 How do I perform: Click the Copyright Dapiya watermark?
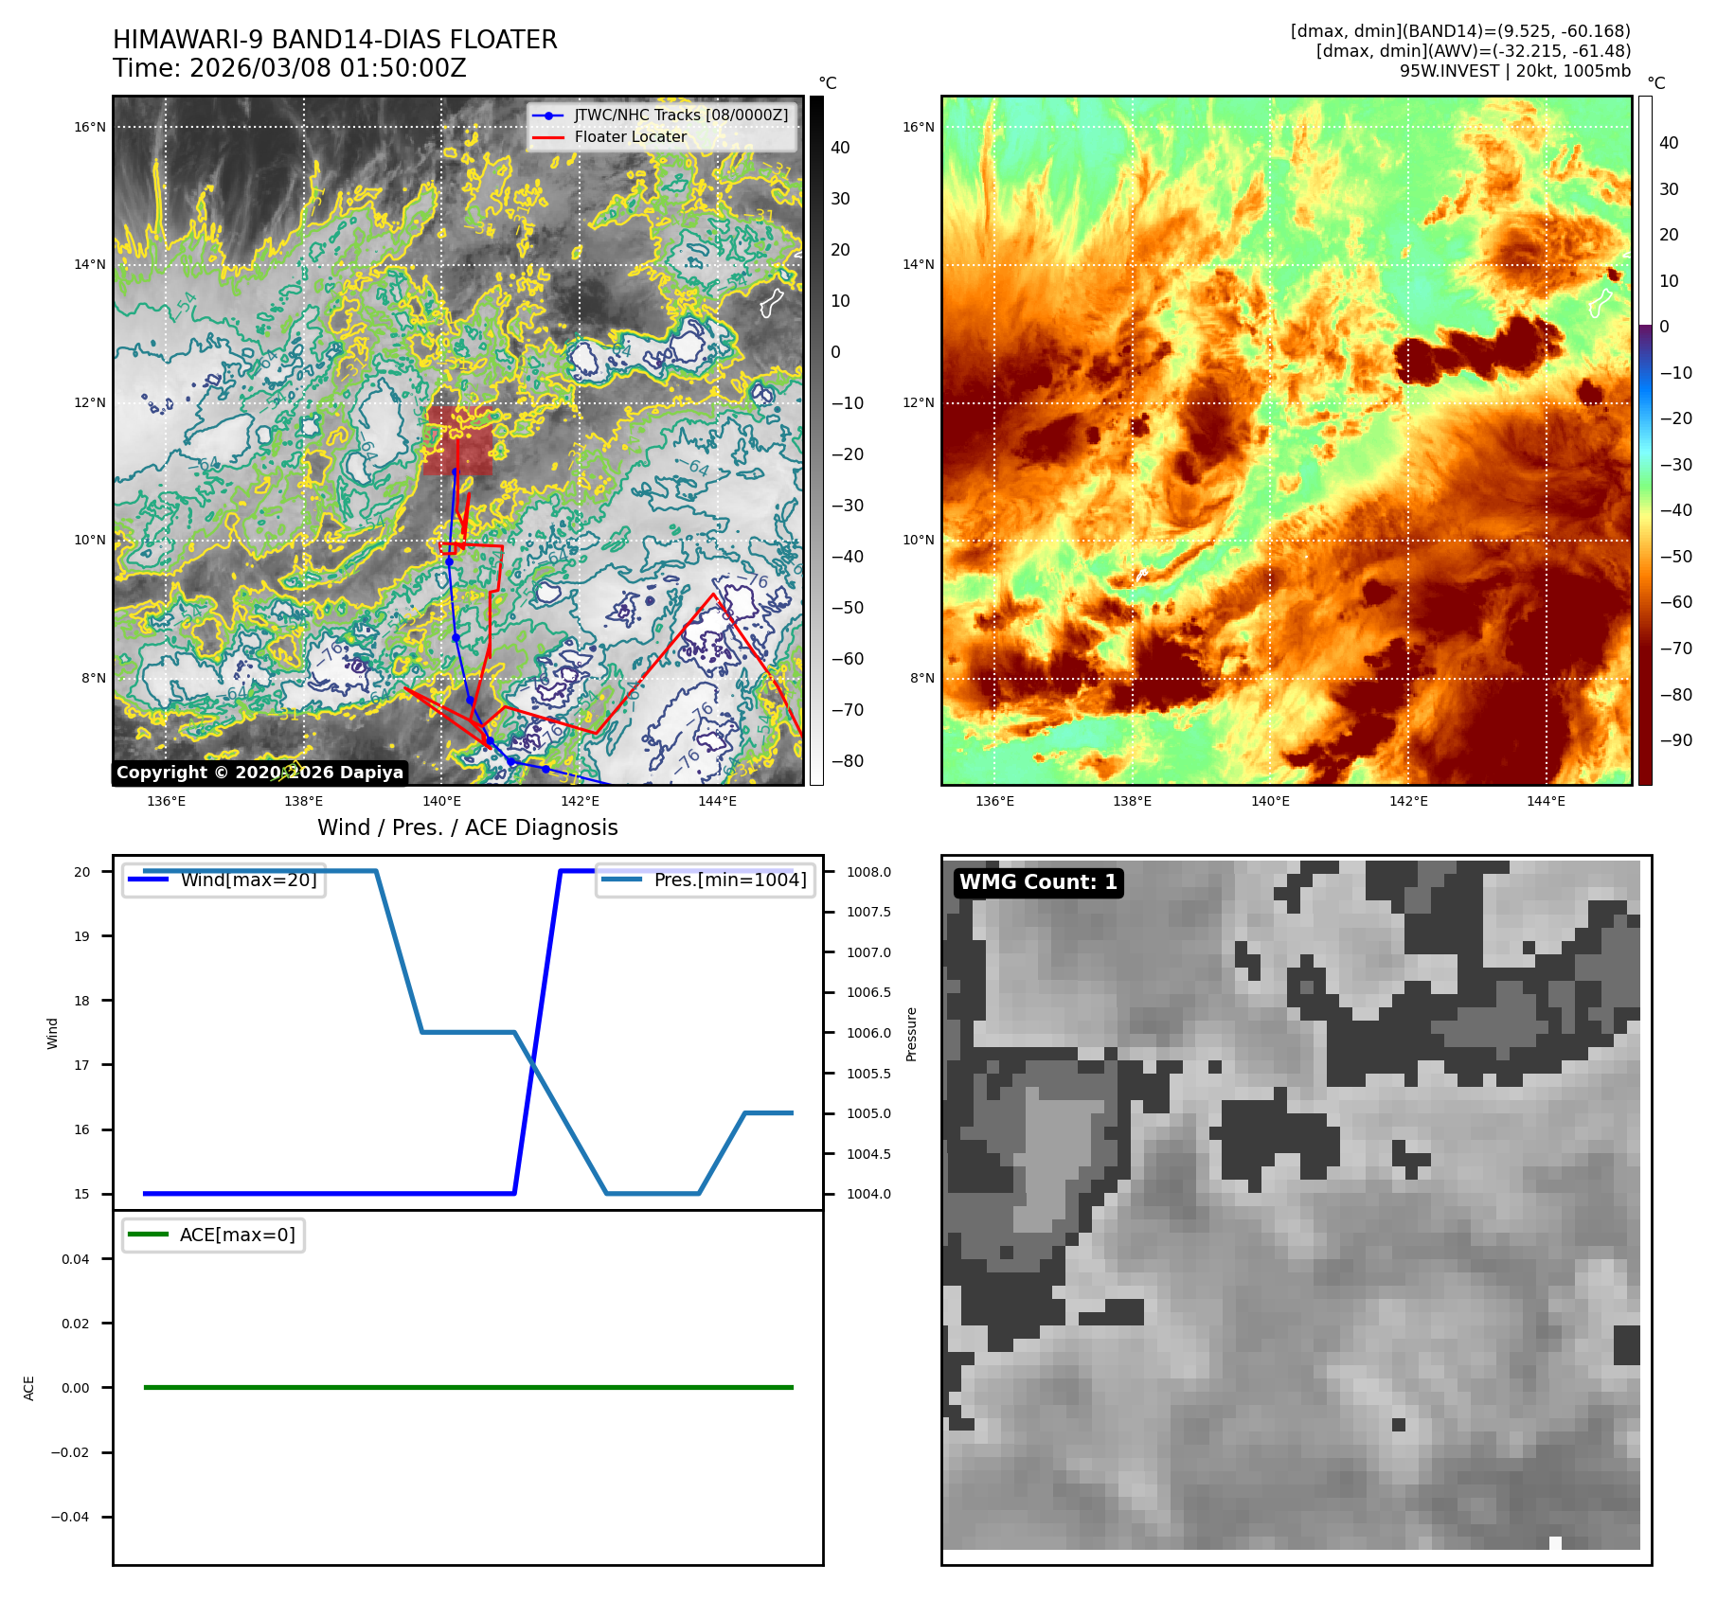coord(259,773)
